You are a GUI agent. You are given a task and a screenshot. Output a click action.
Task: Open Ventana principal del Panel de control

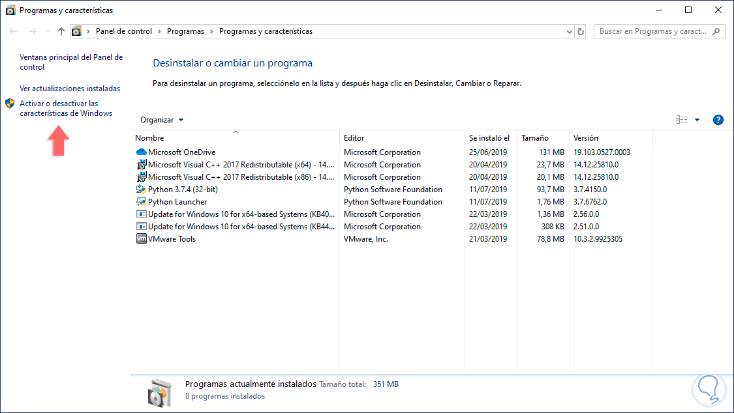point(71,62)
